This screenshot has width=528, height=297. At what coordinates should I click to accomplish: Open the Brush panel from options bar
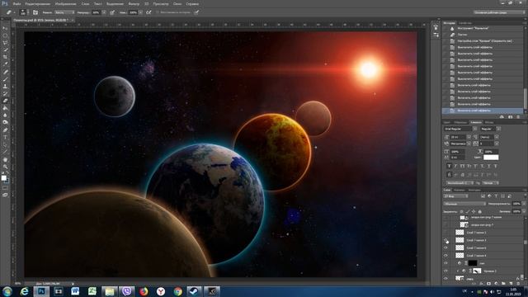[x=35, y=12]
